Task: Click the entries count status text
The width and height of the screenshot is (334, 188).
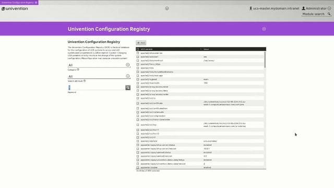Action: point(148,171)
